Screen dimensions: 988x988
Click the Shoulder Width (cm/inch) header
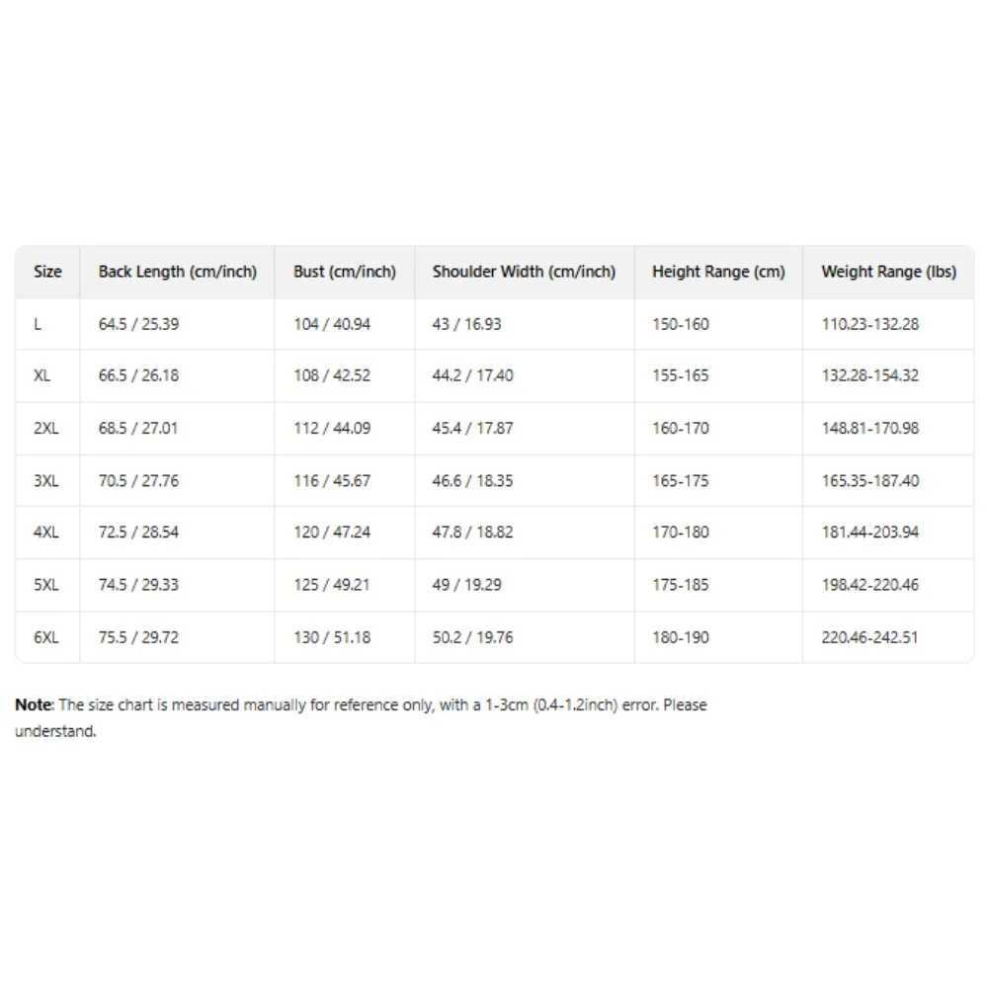[x=524, y=272]
